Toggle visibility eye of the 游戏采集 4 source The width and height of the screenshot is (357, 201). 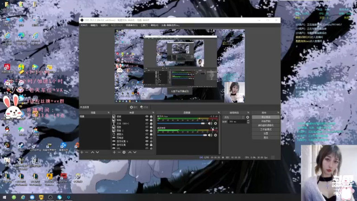147,141
